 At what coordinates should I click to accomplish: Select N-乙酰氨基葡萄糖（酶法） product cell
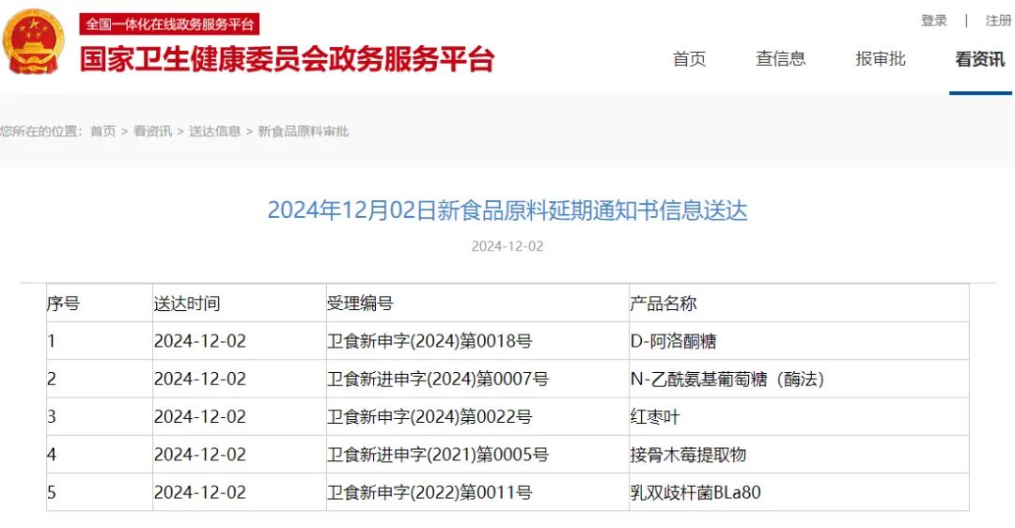coord(799,379)
